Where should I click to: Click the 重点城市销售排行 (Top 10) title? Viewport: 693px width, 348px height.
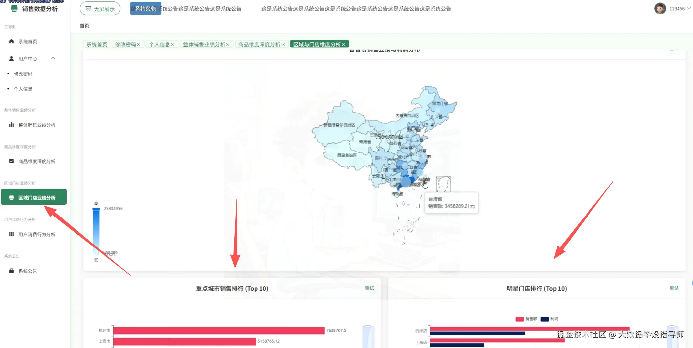coord(232,289)
